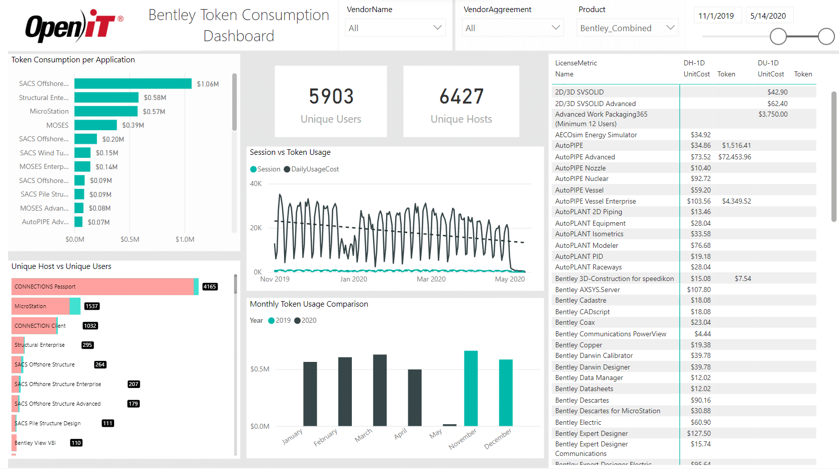
Task: Select the Bentley Communications PowerView row
Action: (x=685, y=334)
